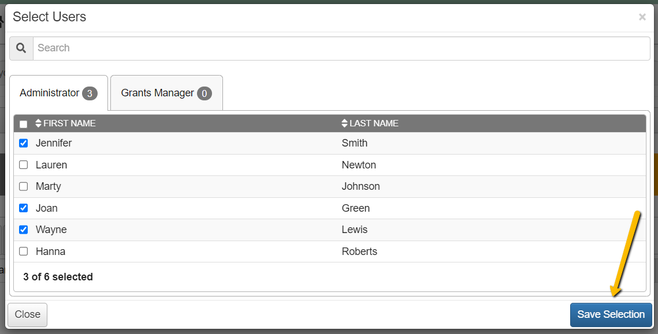The width and height of the screenshot is (658, 334).
Task: Focus the Search input field
Action: [x=341, y=48]
